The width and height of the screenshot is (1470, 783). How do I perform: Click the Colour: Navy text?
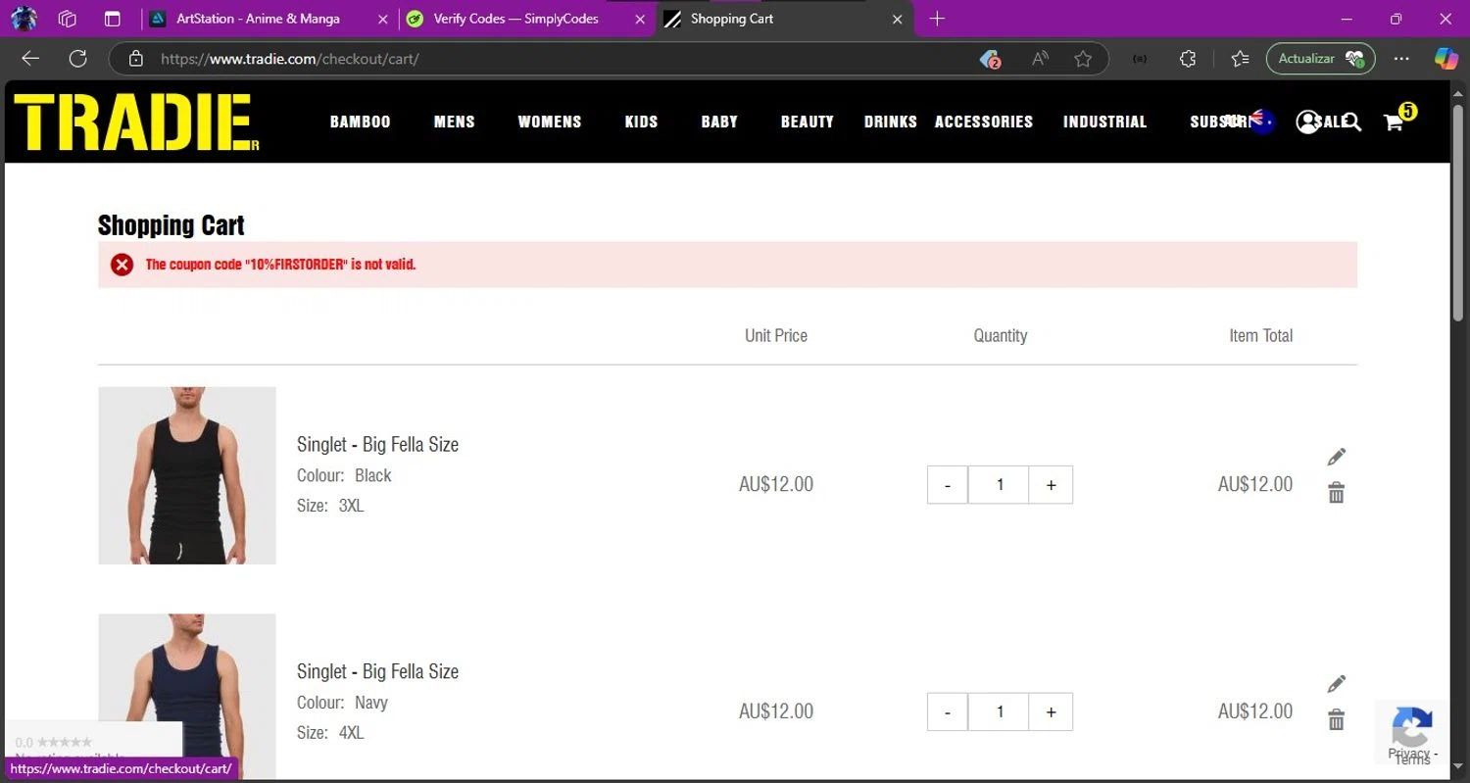[342, 703]
